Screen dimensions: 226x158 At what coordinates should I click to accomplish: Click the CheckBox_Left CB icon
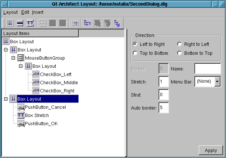(36, 74)
